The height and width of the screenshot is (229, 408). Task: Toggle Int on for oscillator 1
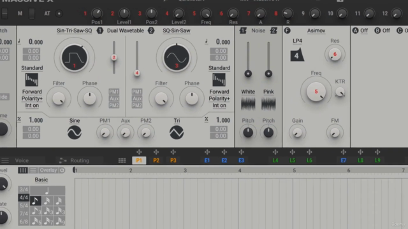point(32,106)
